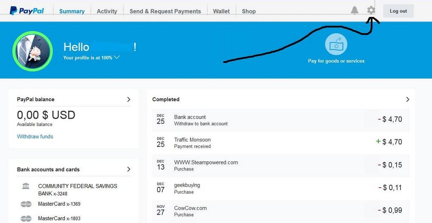This screenshot has width=432, height=223.
Task: Switch to the Summary tab
Action: 72,11
